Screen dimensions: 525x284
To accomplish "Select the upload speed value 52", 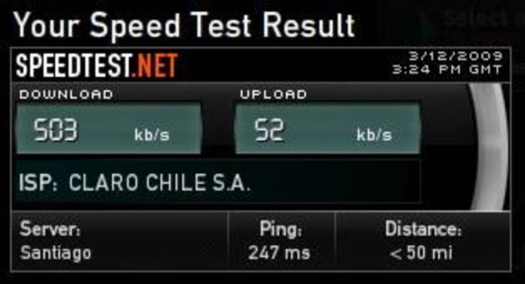I will (x=269, y=130).
